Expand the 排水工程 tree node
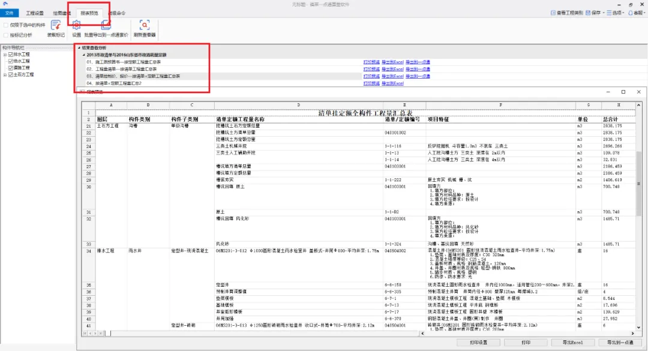 click(x=5, y=55)
